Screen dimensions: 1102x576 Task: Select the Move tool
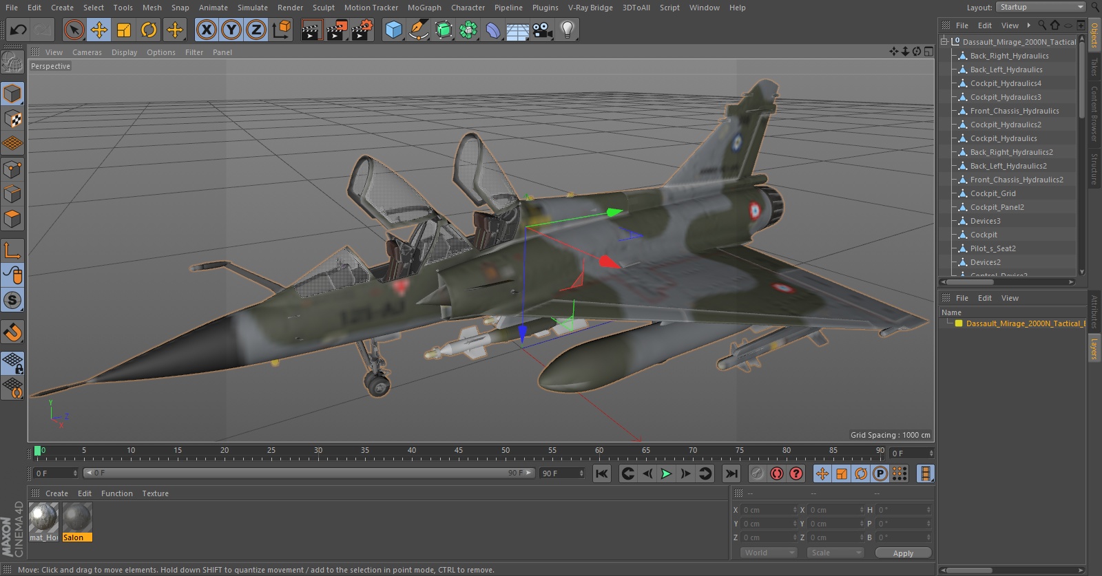99,30
